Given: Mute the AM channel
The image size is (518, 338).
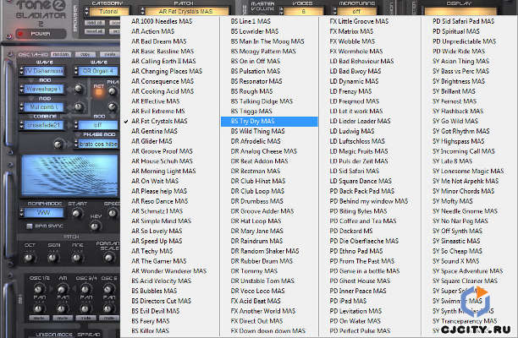Looking at the screenshot, I should (x=62, y=318).
